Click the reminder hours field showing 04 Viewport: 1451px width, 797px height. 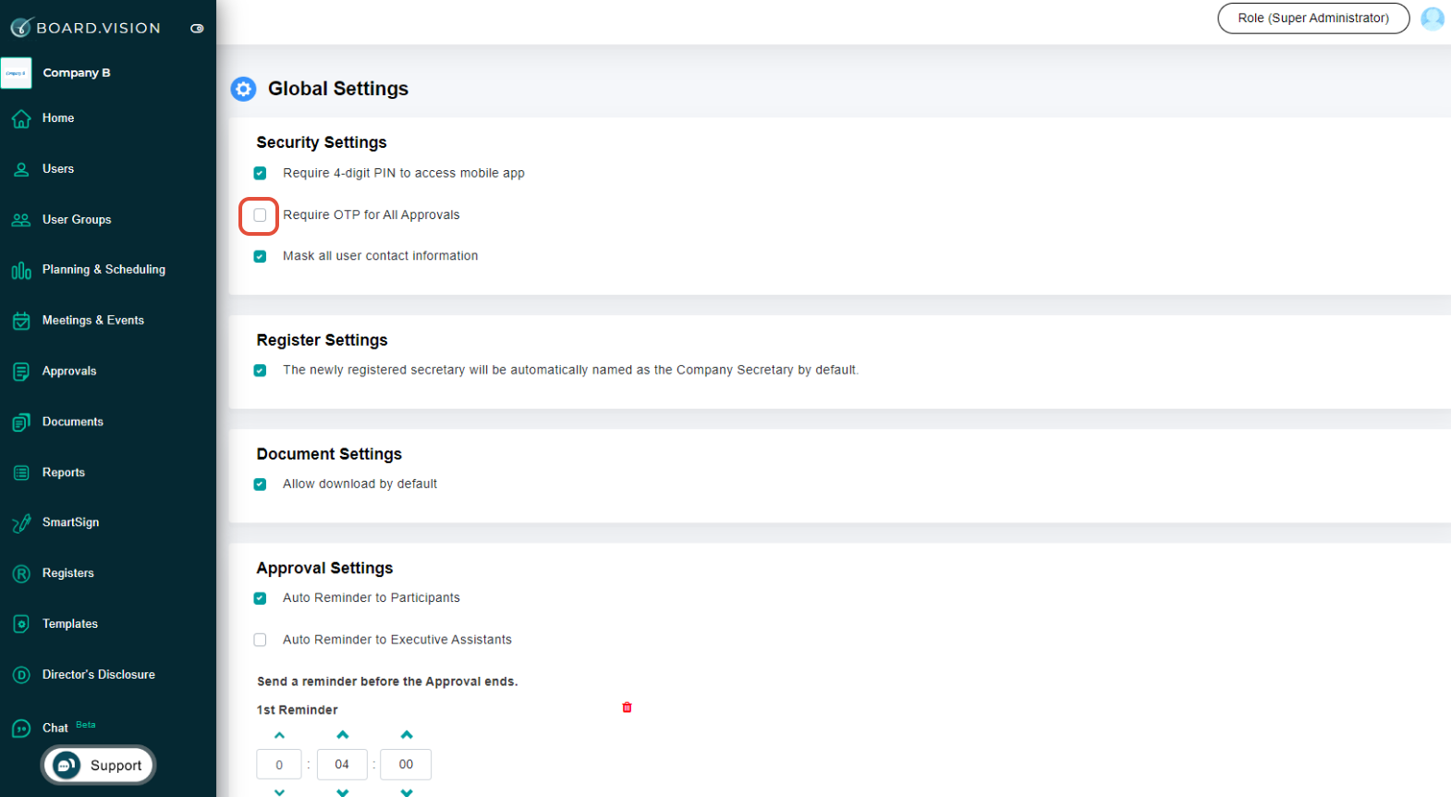[x=342, y=765]
